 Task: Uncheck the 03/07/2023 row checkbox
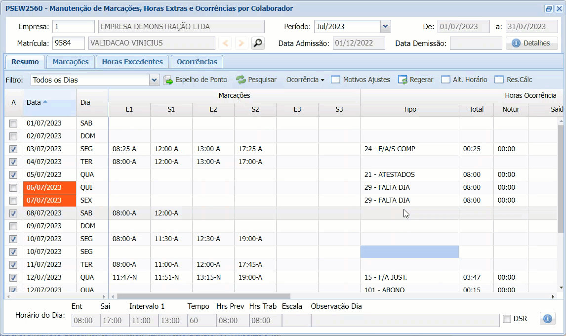13,149
